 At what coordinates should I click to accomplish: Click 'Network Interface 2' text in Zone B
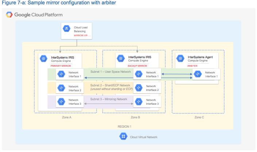coord(152,88)
